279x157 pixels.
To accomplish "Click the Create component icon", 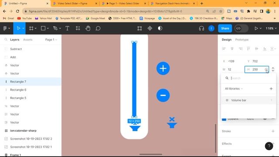I will 150,28.
